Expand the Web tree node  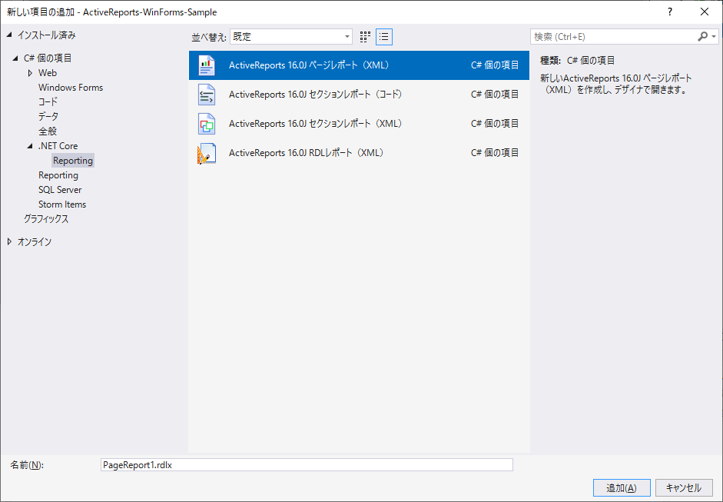click(31, 73)
